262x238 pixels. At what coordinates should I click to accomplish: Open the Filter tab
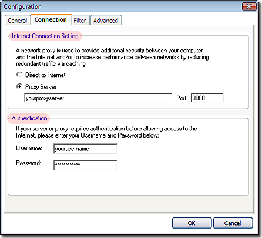click(80, 21)
